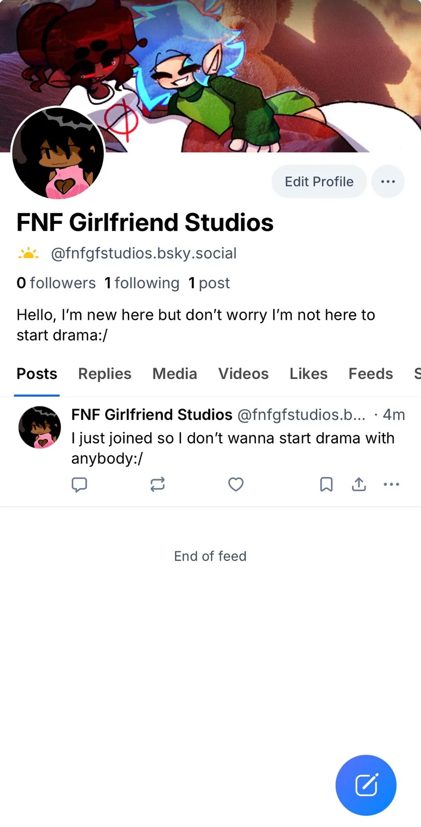Tap the reply speech bubble icon
The image size is (421, 827).
point(79,484)
